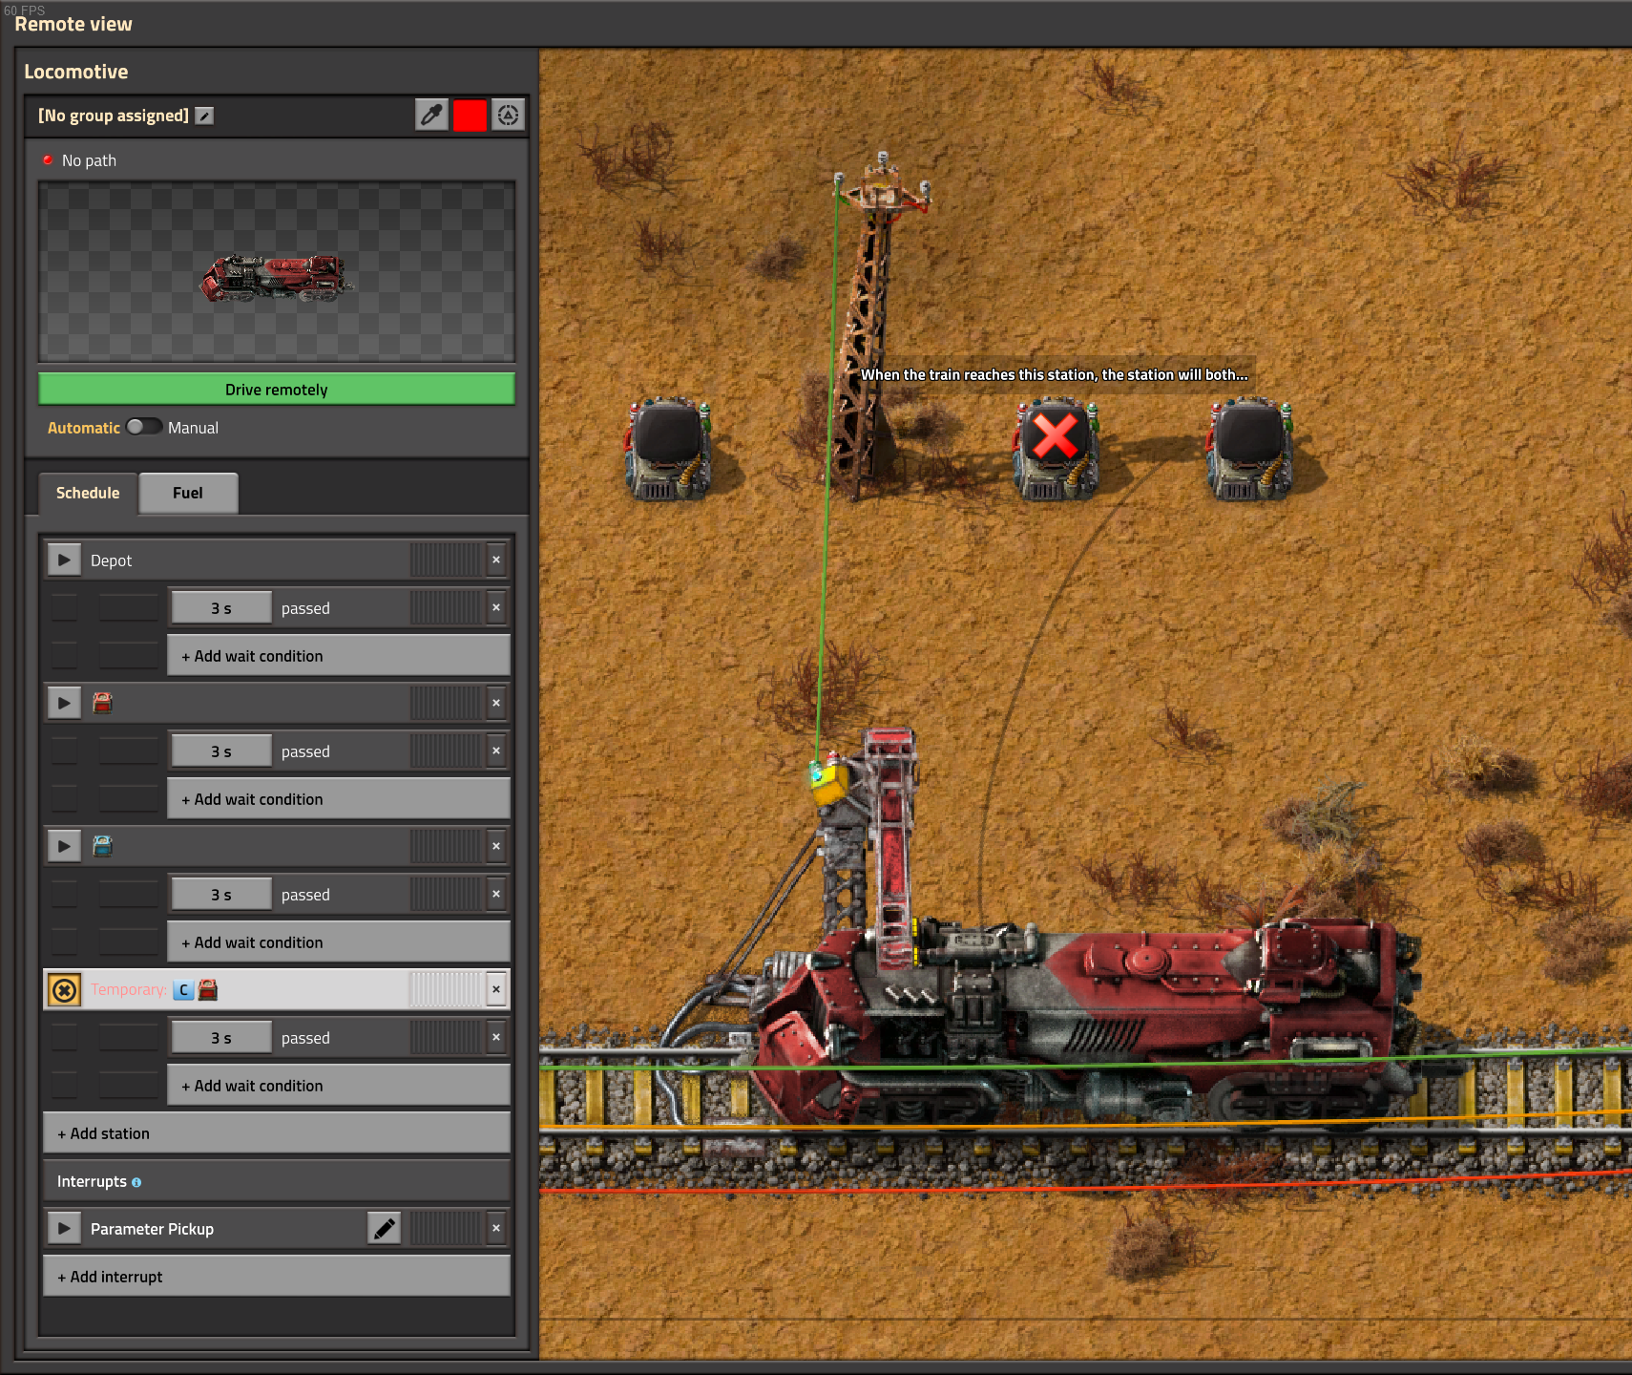
Task: Go to the red train stop station
Action: [64, 703]
